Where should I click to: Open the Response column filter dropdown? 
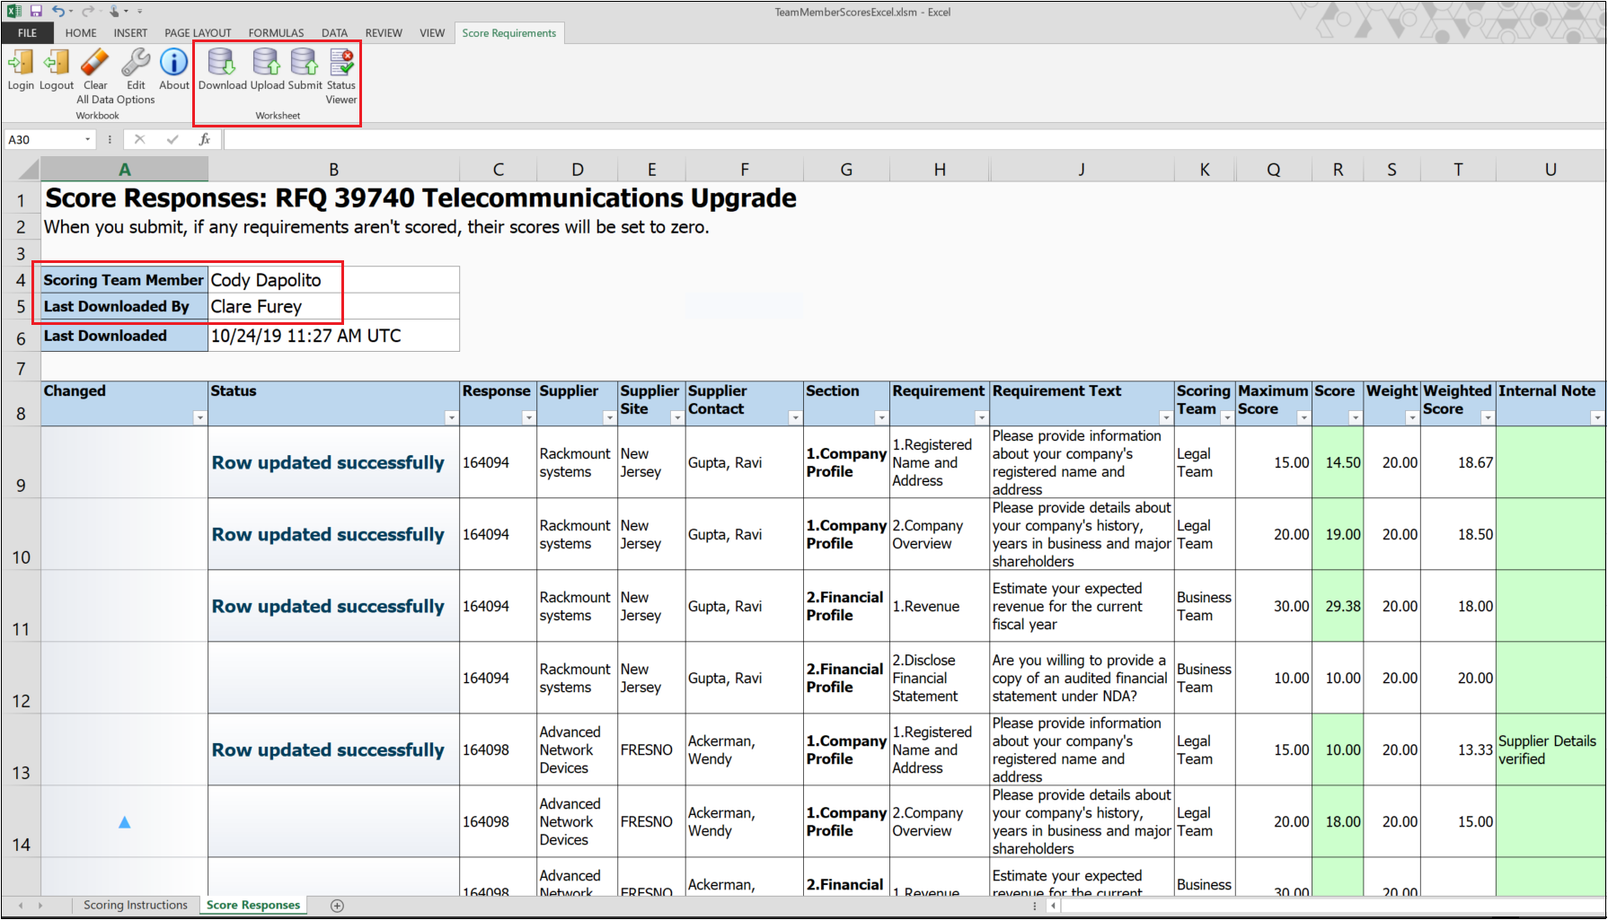pyautogui.click(x=528, y=417)
